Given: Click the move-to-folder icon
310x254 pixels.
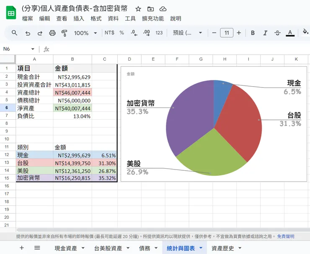Looking at the screenshot, I should 151,9.
